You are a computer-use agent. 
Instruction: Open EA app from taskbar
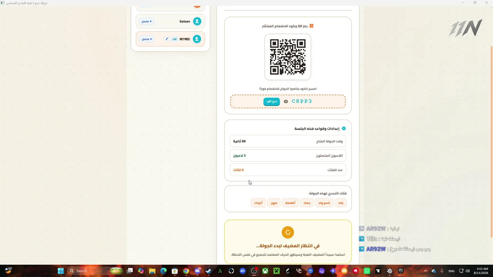coord(243,271)
